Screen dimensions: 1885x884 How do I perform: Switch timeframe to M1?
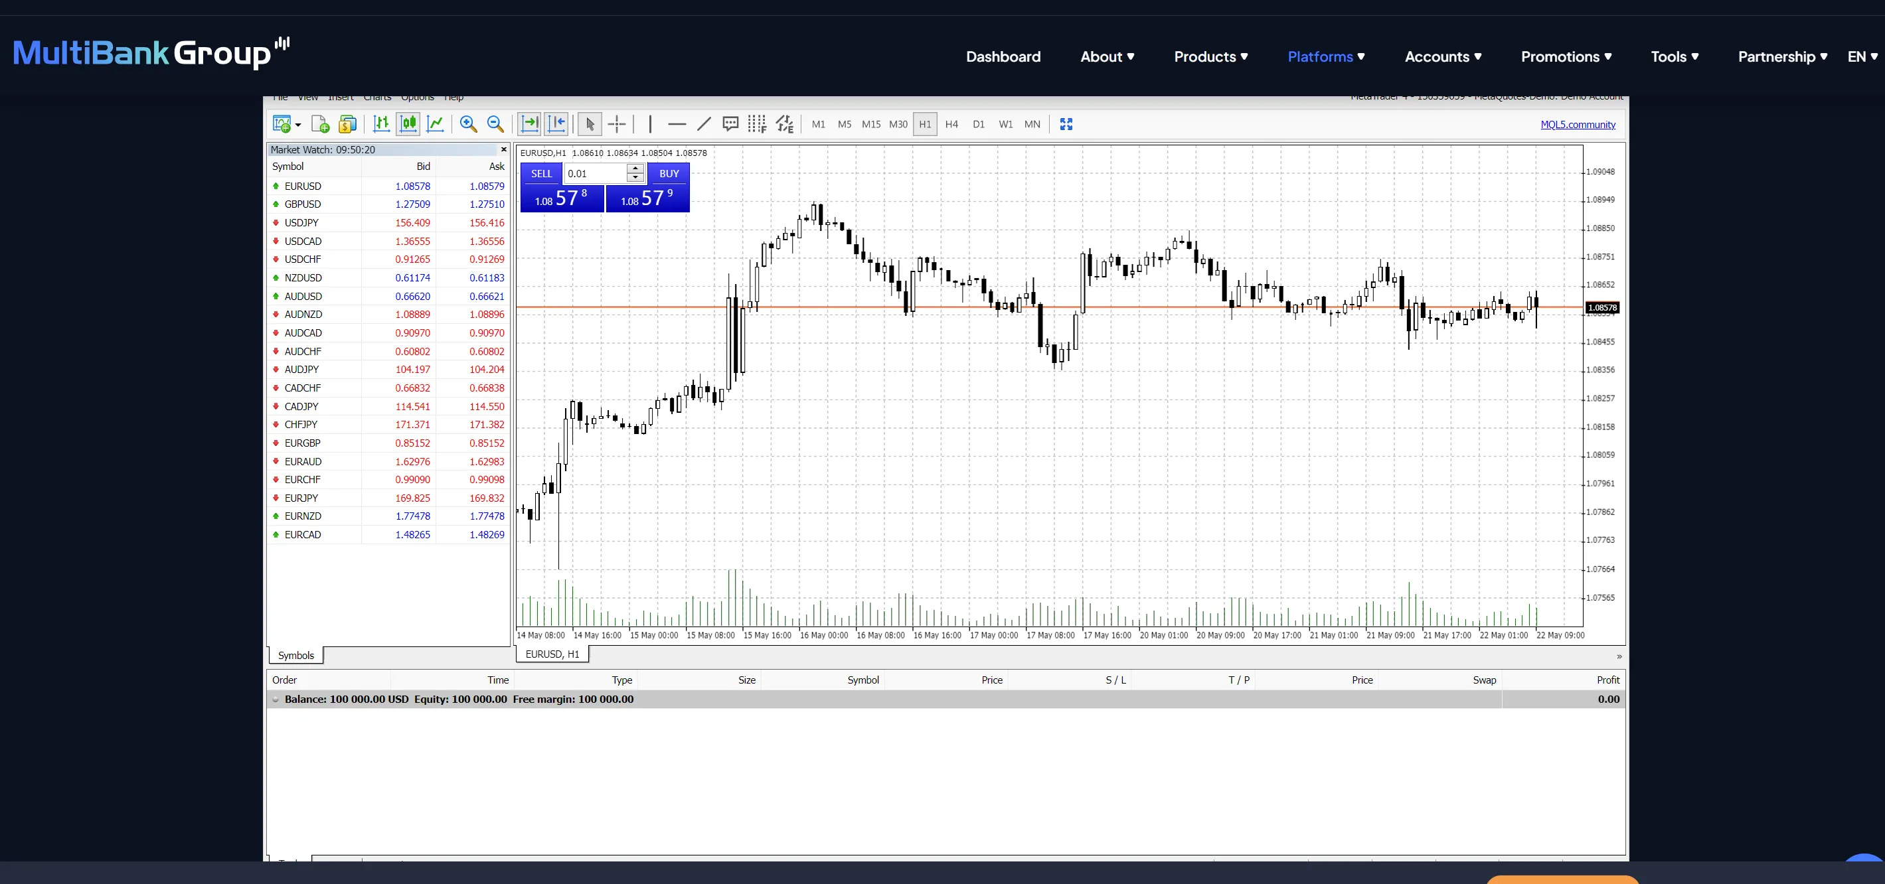pos(818,124)
